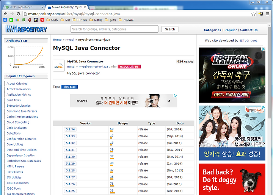This screenshot has width=273, height=195.
Task: Click the Sony banner advertisement
Action: [x=124, y=101]
